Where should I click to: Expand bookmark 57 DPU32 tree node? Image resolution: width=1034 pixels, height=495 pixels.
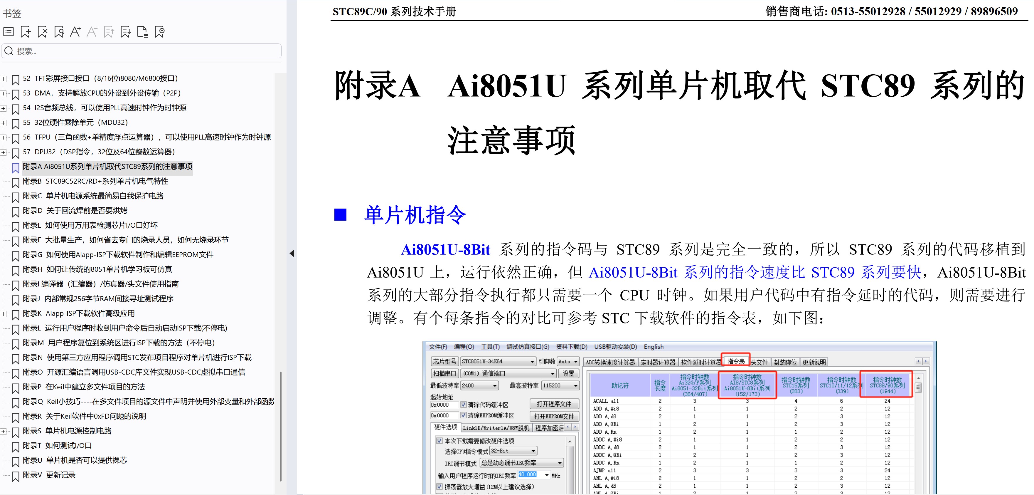[x=3, y=152]
